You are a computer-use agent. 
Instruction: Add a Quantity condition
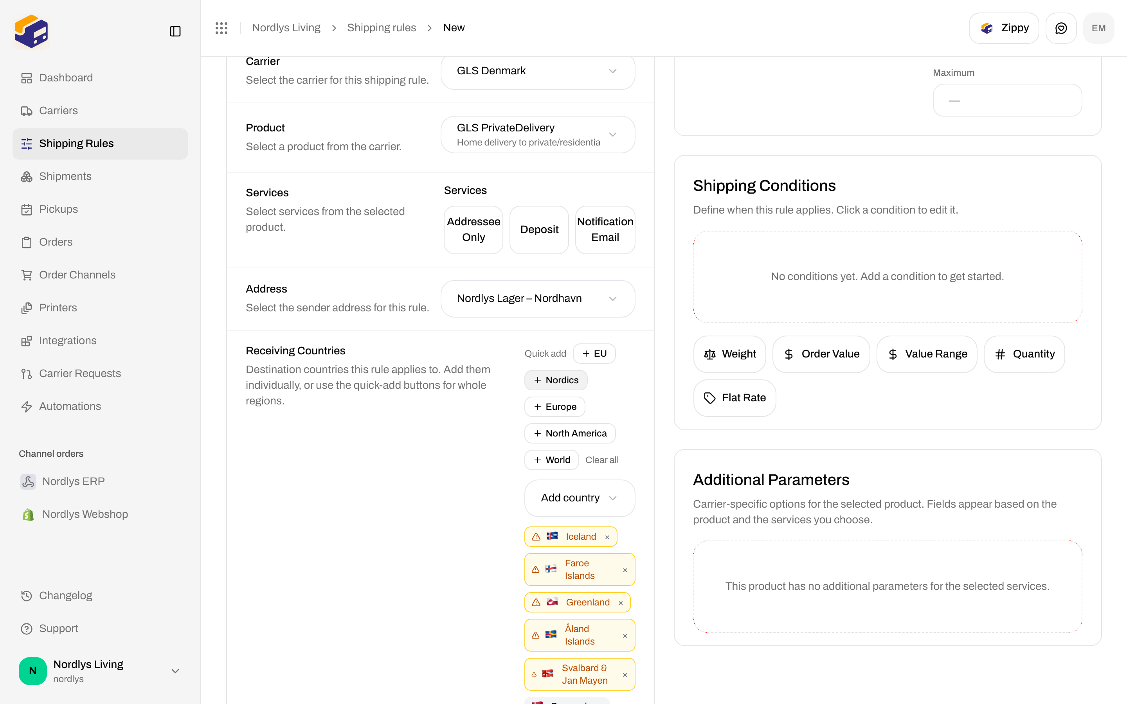point(1024,354)
